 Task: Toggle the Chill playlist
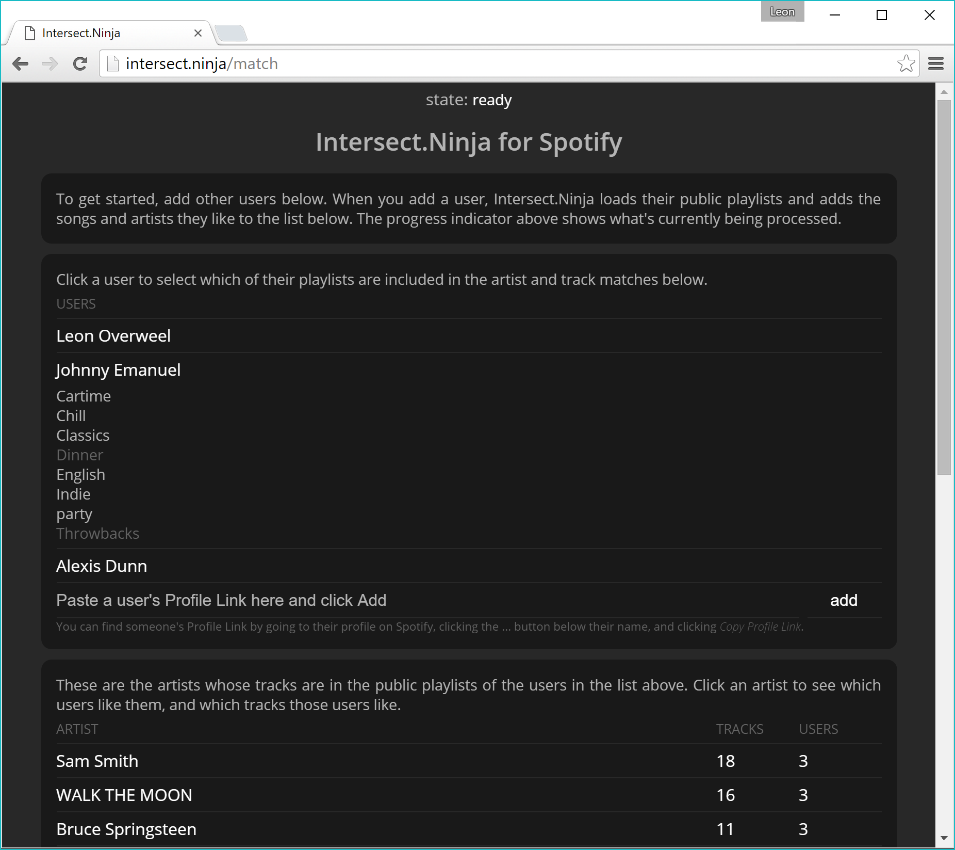tap(71, 416)
